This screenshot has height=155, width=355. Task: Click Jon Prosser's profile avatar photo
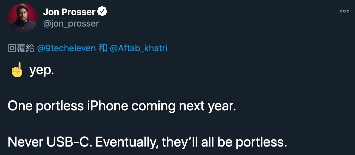tap(23, 18)
